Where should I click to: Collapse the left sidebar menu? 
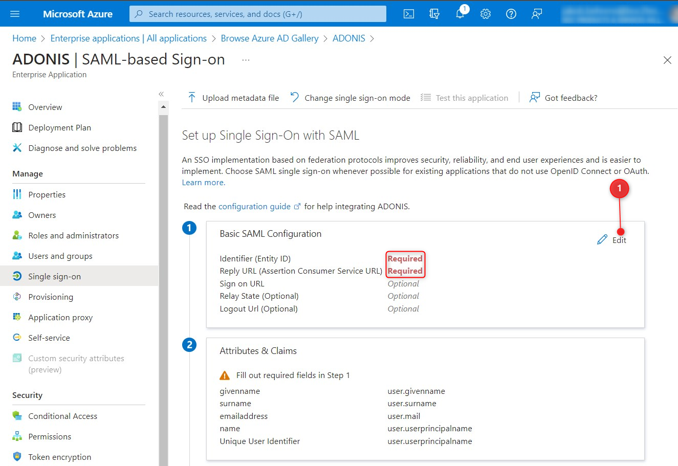(x=161, y=94)
